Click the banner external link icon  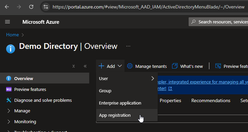(x=170, y=89)
